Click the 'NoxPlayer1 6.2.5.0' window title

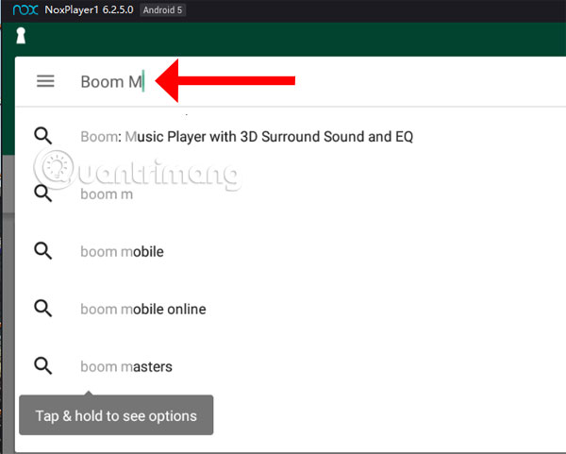pos(89,9)
